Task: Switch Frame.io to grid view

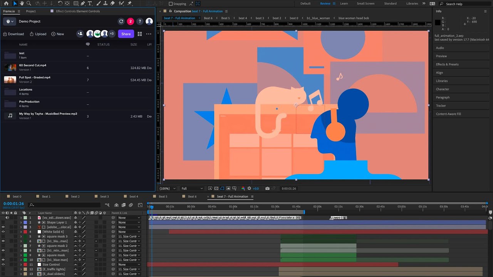Action: click(x=140, y=34)
